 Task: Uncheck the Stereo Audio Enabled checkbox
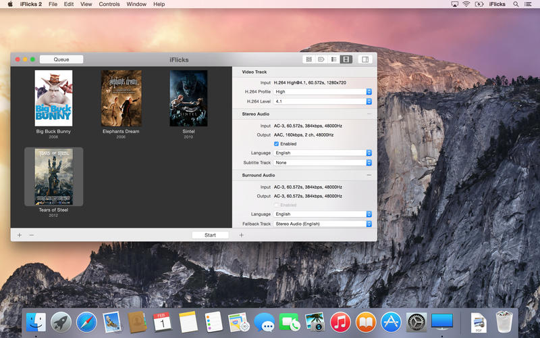click(277, 144)
